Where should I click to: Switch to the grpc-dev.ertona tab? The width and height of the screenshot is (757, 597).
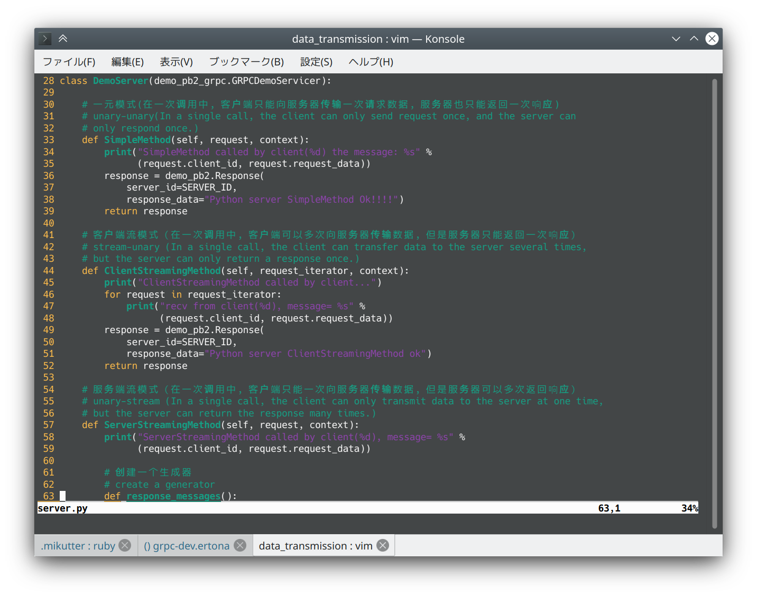186,546
